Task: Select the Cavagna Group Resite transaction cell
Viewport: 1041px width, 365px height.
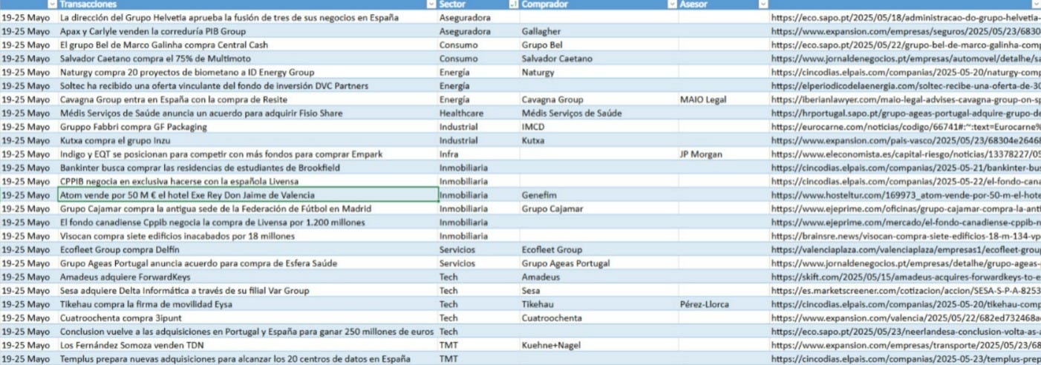Action: [x=248, y=99]
